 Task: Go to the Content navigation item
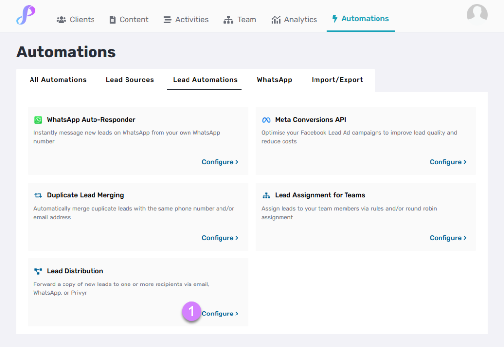[x=127, y=20]
